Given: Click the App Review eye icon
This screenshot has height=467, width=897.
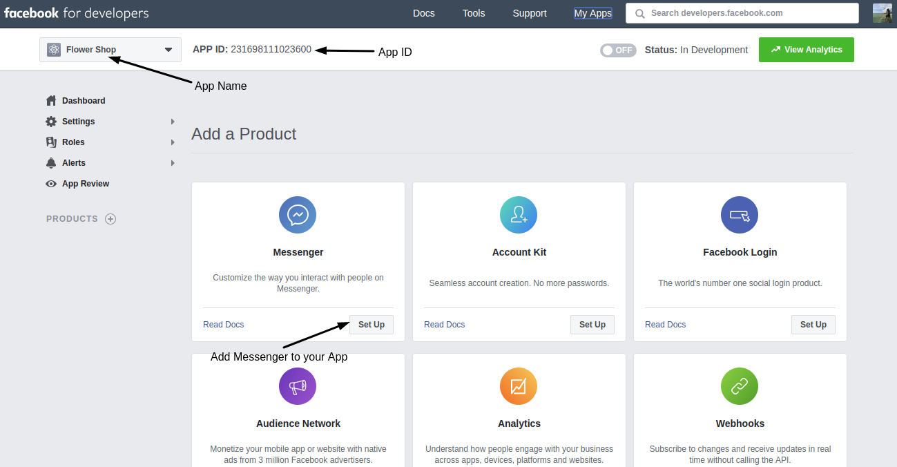Looking at the screenshot, I should coord(51,184).
